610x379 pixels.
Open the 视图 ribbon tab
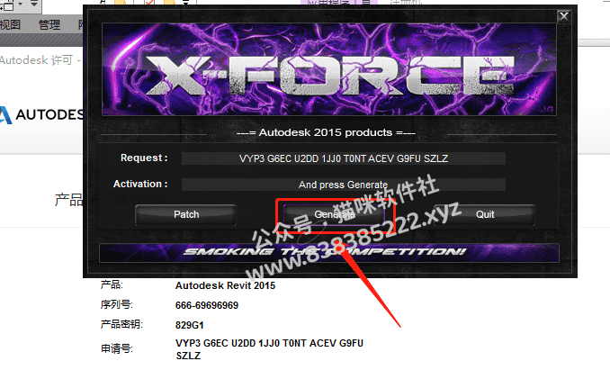pyautogui.click(x=10, y=25)
